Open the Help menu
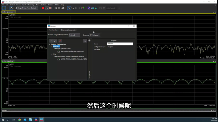 (62, 5)
